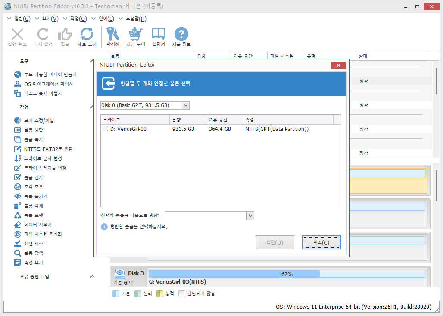Click the Disk 3 usage bar showing 62%
The height and width of the screenshot is (316, 443).
click(x=287, y=274)
